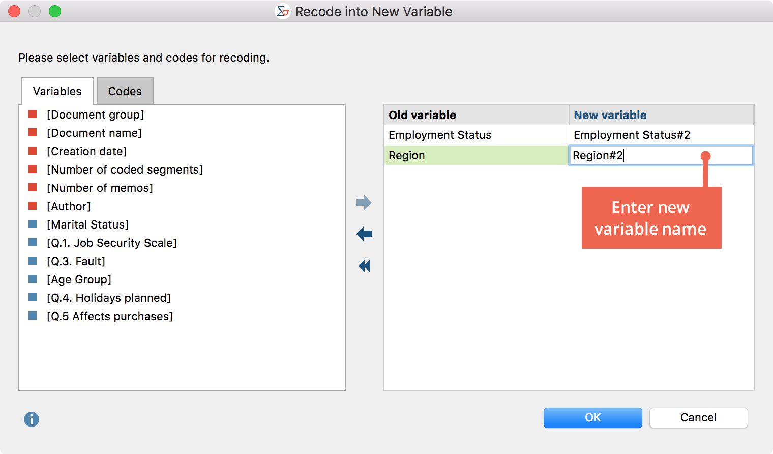Click blue square icon beside Age Group
The width and height of the screenshot is (773, 454).
tap(33, 279)
